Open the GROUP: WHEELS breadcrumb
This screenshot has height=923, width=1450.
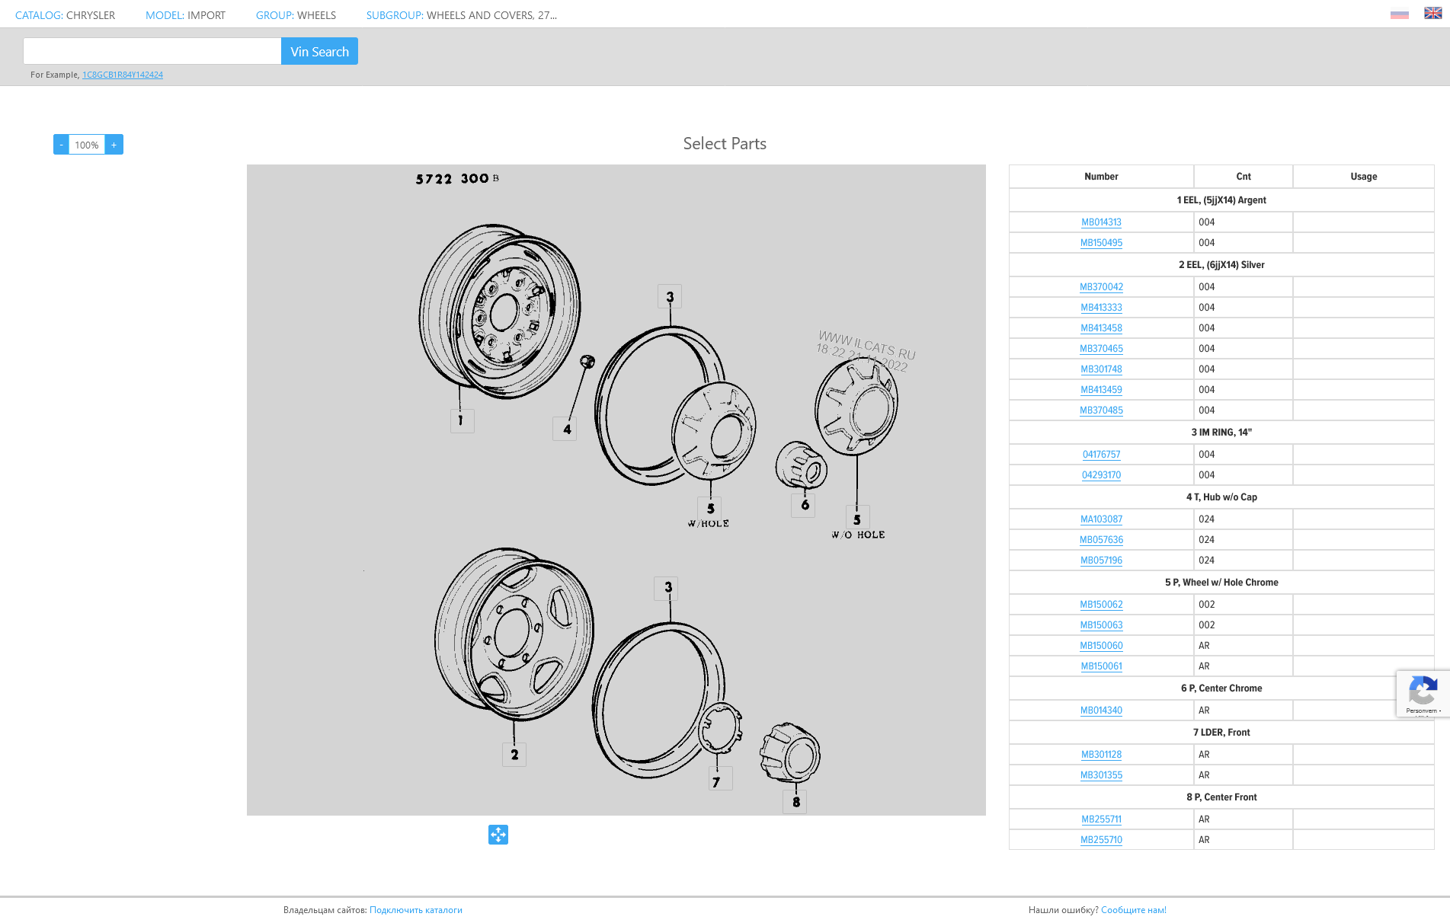click(x=296, y=15)
